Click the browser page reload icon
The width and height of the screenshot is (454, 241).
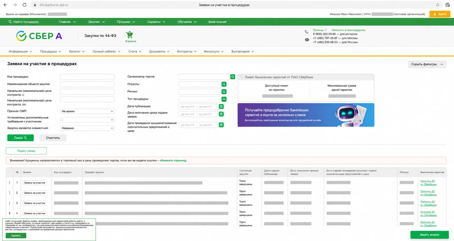pos(24,5)
